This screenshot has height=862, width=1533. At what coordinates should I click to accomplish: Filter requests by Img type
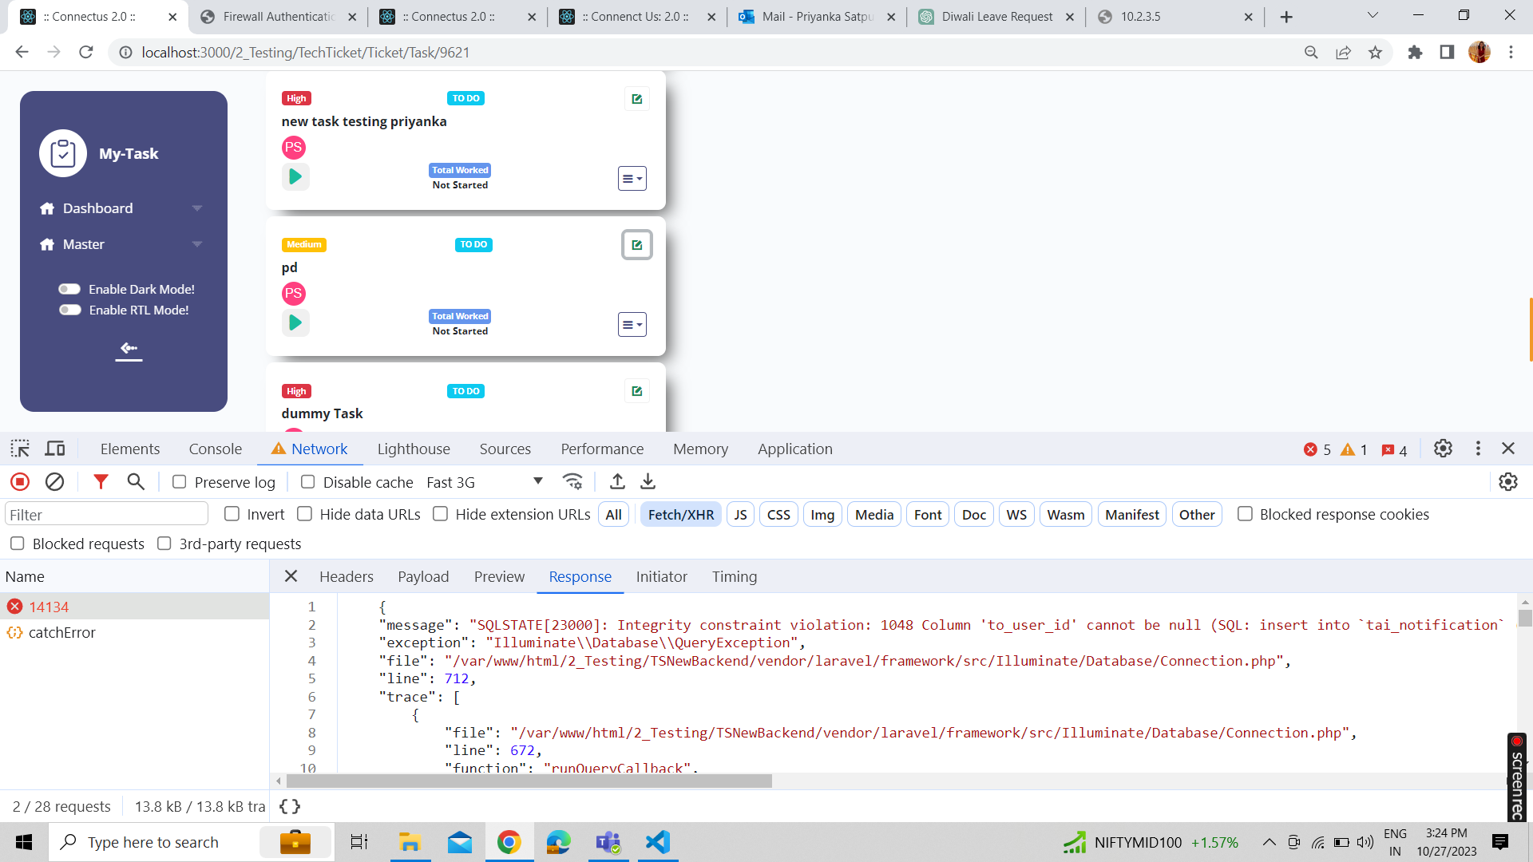point(822,515)
